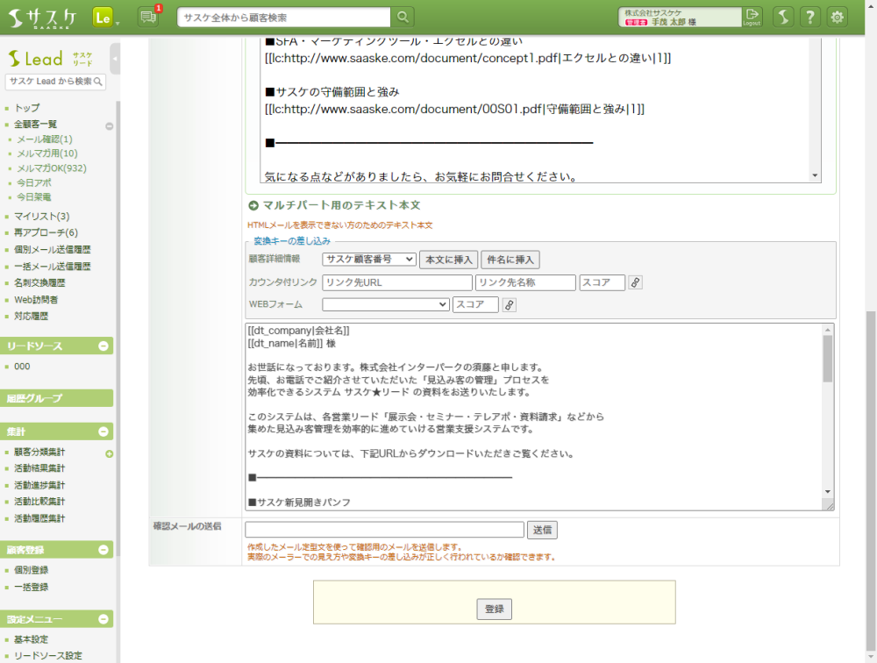Click the link icon in WEBフォーム row
Screen dimensions: 877x663
coord(509,304)
